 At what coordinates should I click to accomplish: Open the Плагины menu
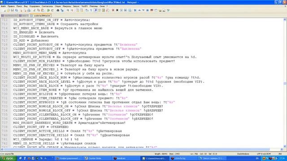click(94, 6)
